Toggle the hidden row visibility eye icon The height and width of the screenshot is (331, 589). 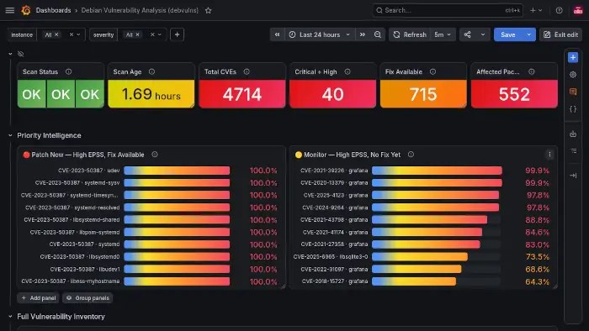coord(21,54)
